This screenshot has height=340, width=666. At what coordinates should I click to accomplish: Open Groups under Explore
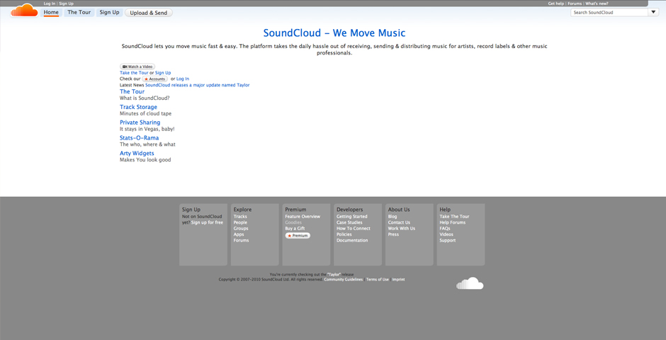pyautogui.click(x=241, y=228)
